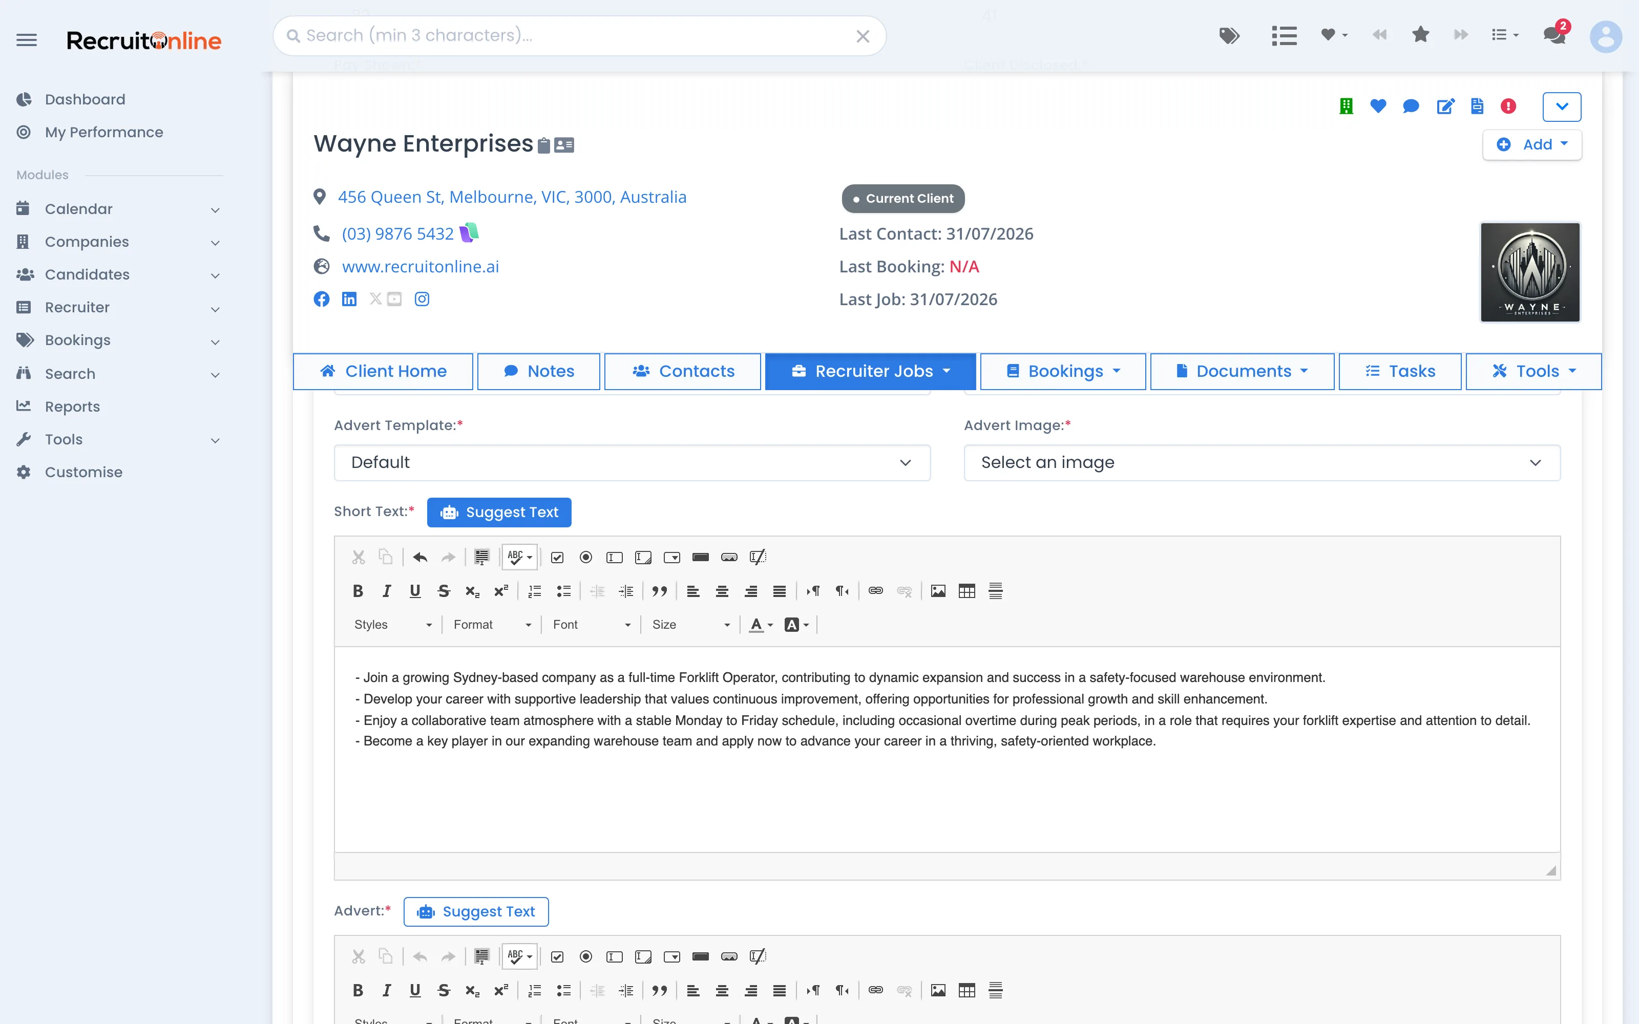Toggle Italic in Short Text editor

[x=387, y=591]
